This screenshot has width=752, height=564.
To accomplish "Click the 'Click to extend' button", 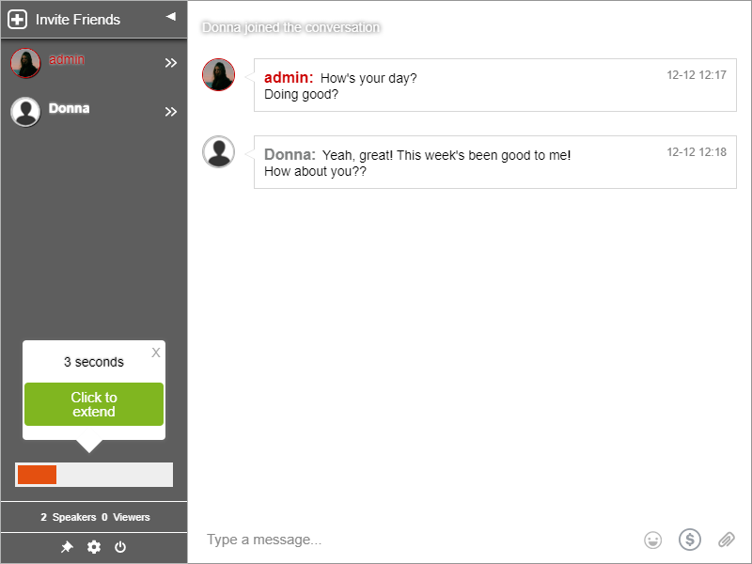I will [x=94, y=404].
